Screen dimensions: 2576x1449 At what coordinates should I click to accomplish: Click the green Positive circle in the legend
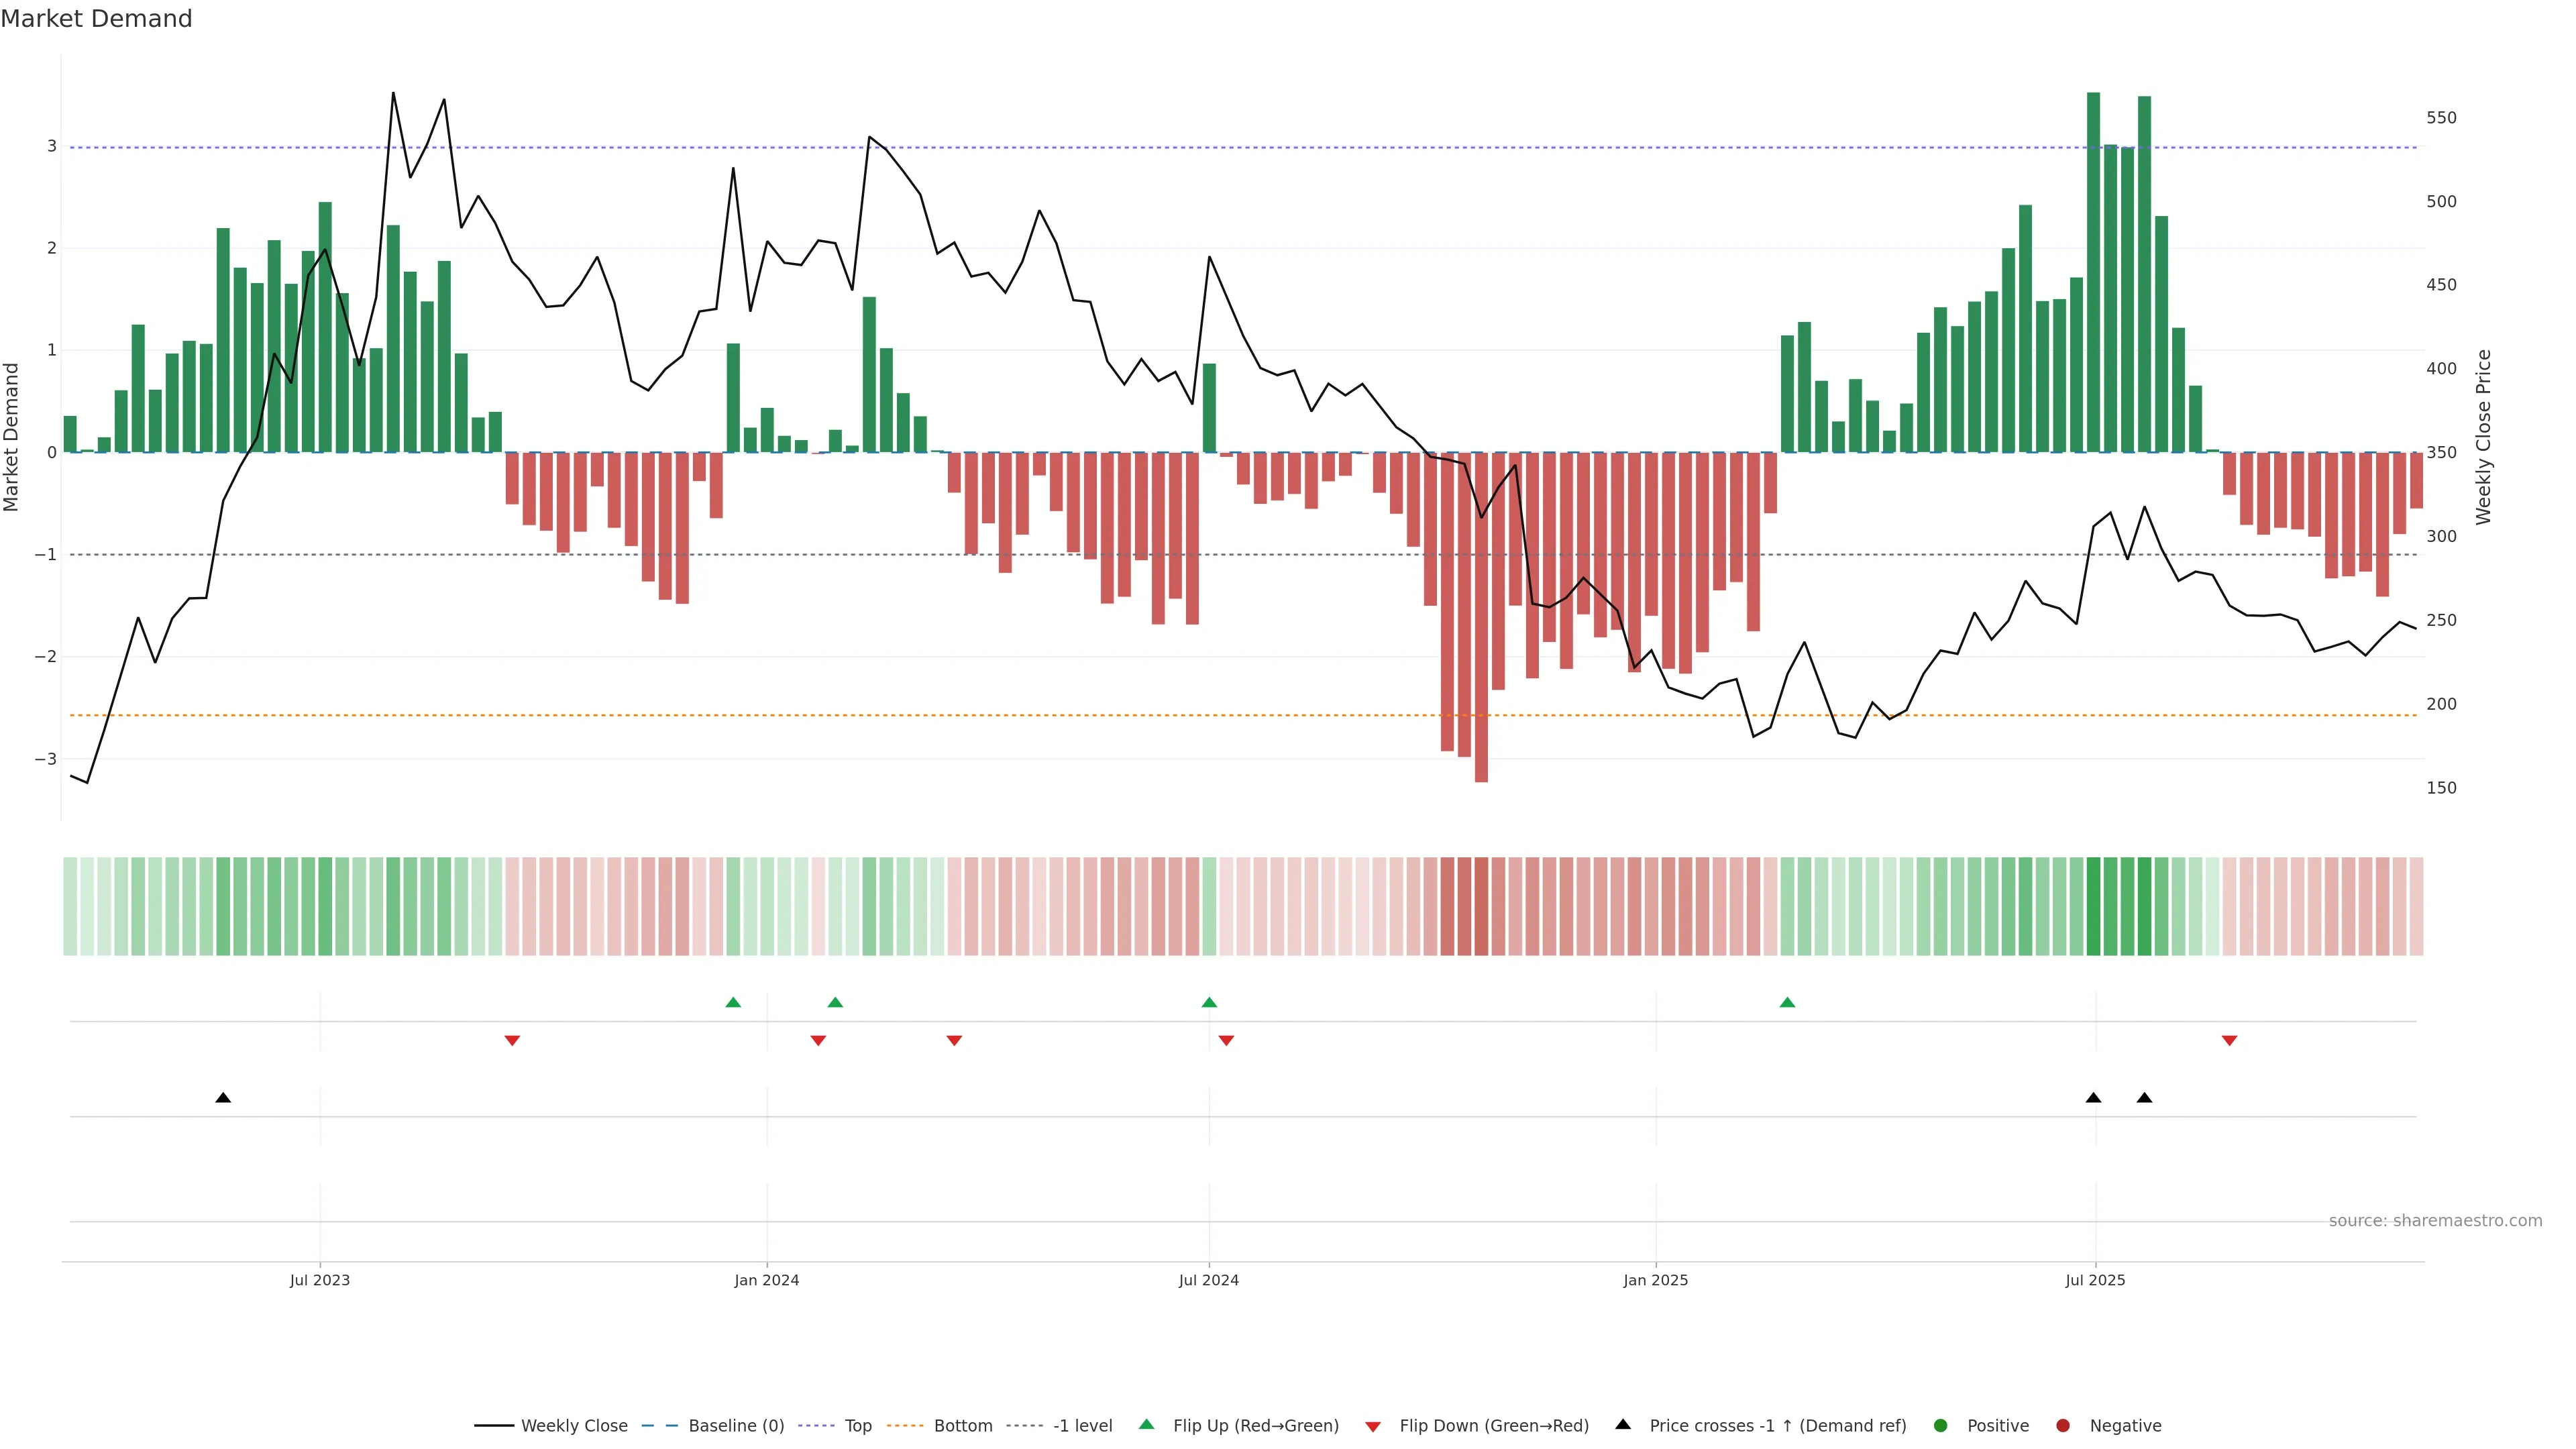[x=1940, y=1425]
